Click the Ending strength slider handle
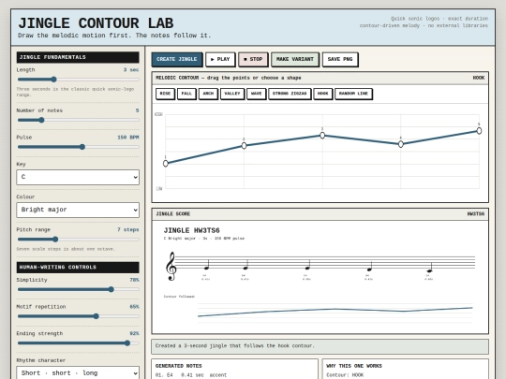The width and height of the screenshot is (506, 379). point(127,343)
